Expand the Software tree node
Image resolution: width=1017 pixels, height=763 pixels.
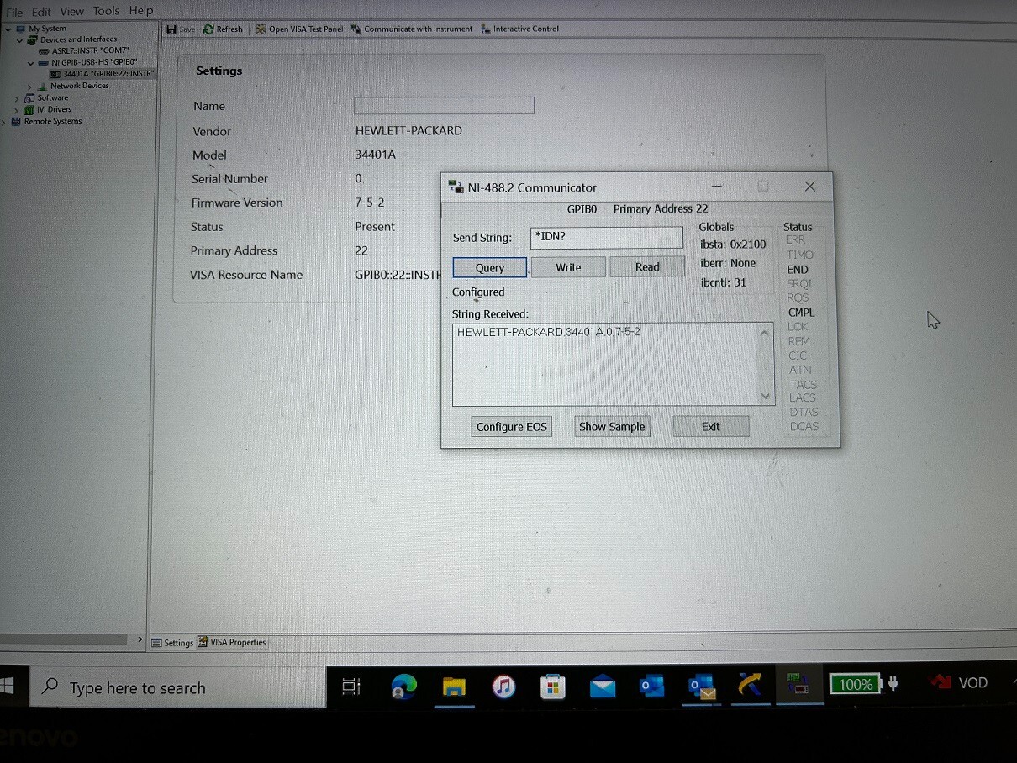[16, 98]
